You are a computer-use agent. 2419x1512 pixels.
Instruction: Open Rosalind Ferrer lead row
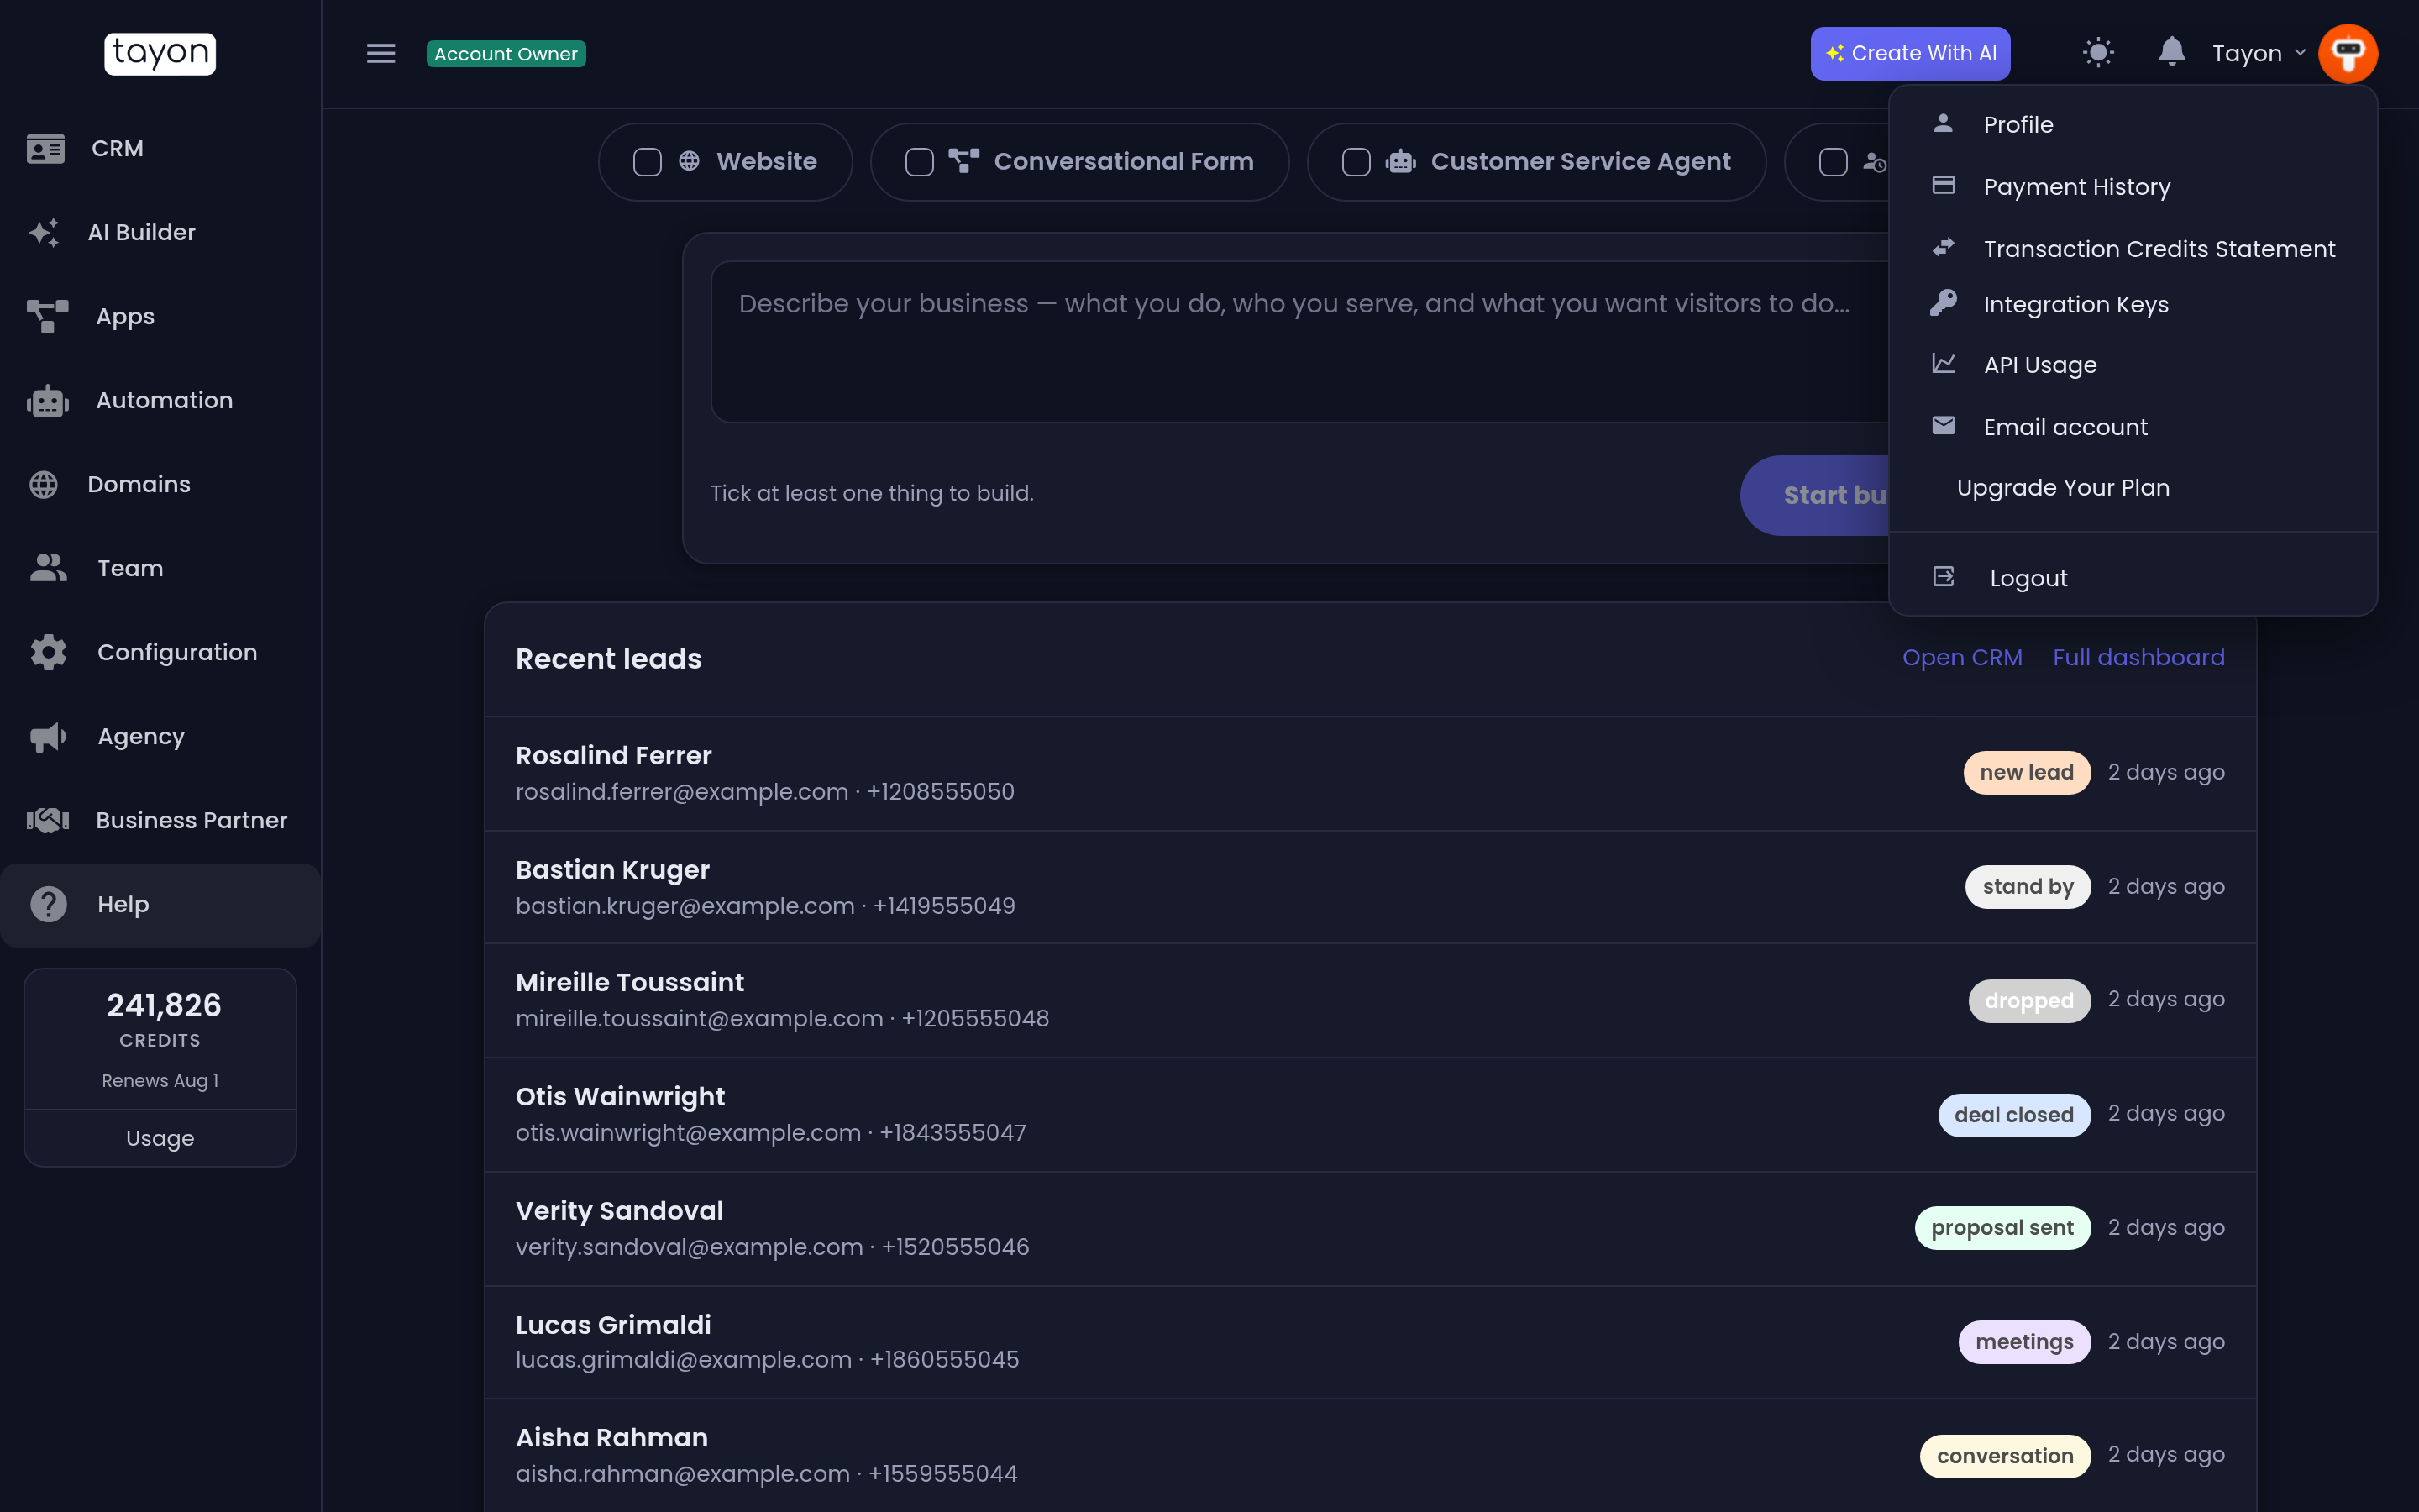tap(1369, 773)
